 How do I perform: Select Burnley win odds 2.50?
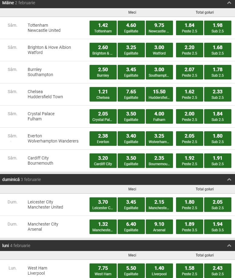103,72
